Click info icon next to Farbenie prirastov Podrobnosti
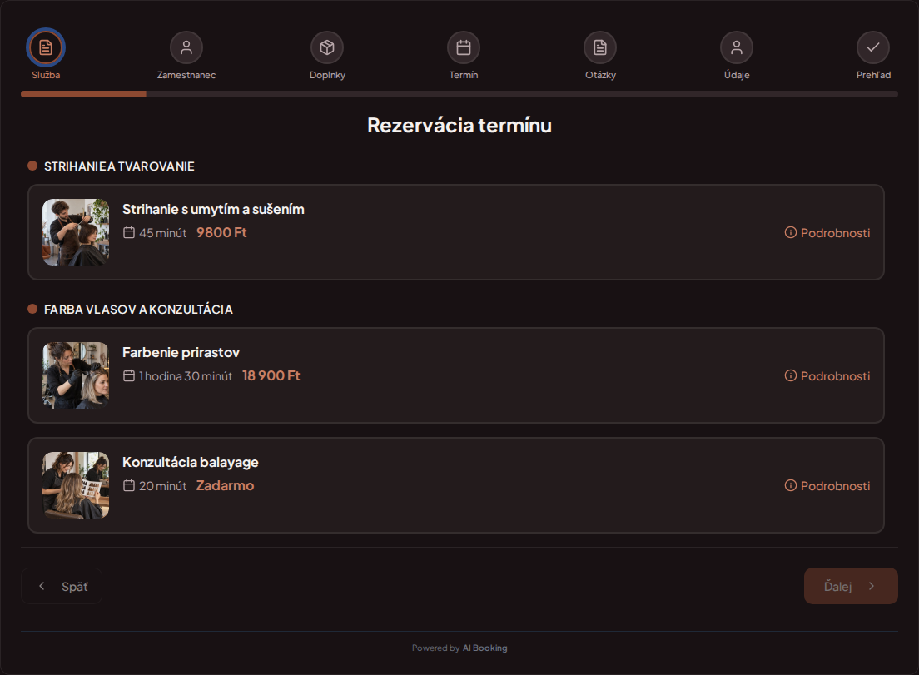 click(791, 375)
